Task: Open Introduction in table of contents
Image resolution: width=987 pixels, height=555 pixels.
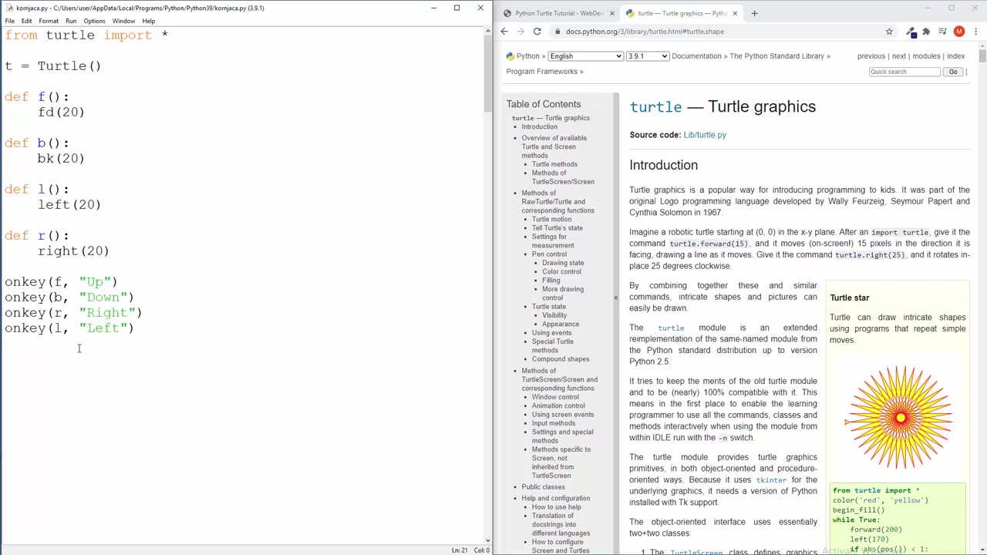Action: pos(539,127)
